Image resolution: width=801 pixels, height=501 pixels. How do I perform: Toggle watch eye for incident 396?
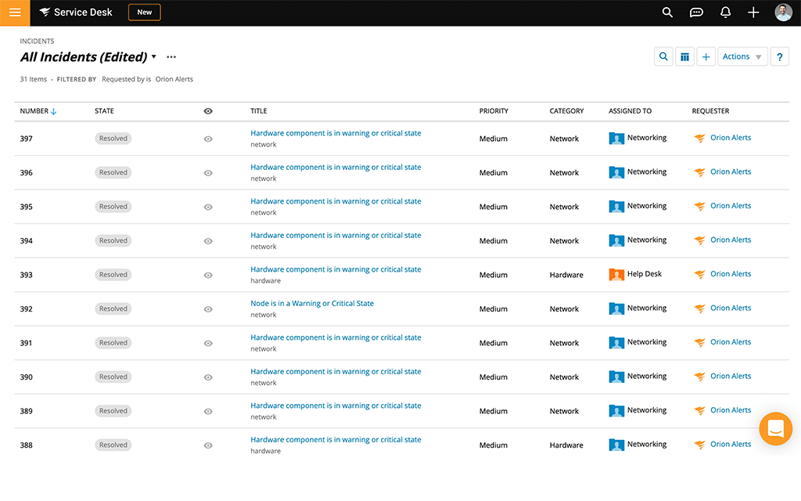[208, 173]
